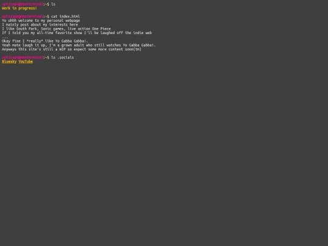Click the text "soon(tm)"

(x=133, y=49)
